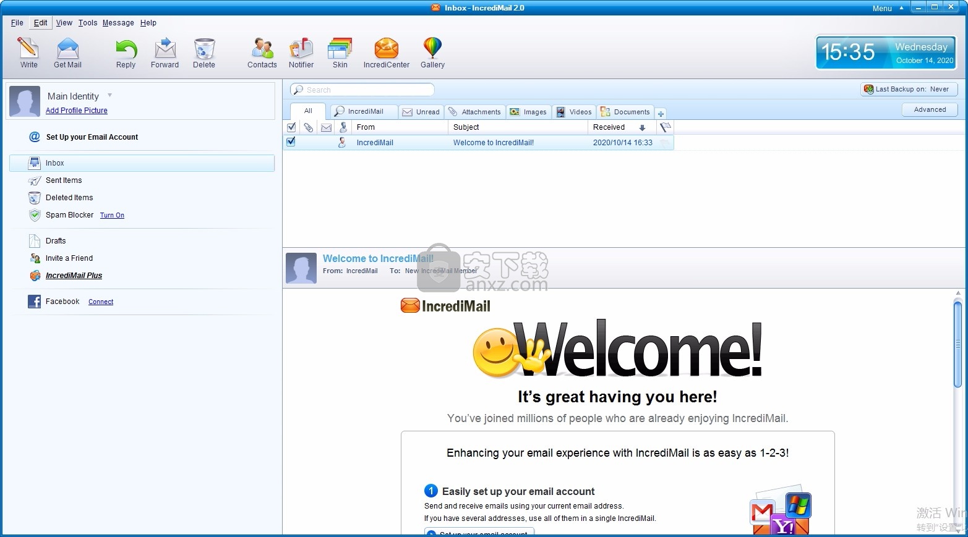Open the Help menu
968x537 pixels.
[x=148, y=23]
